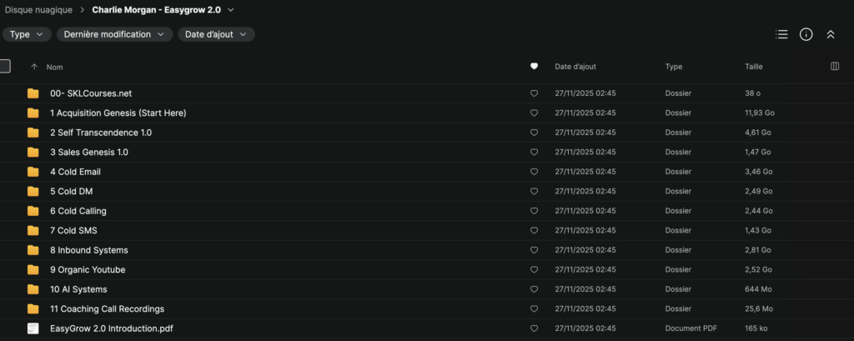Click the 4 Cold Email folder icon
Image resolution: width=854 pixels, height=341 pixels.
coord(33,172)
